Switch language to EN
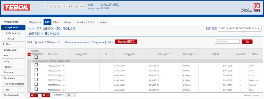Viewport: 264px width, 99px height. (x=76, y=6)
